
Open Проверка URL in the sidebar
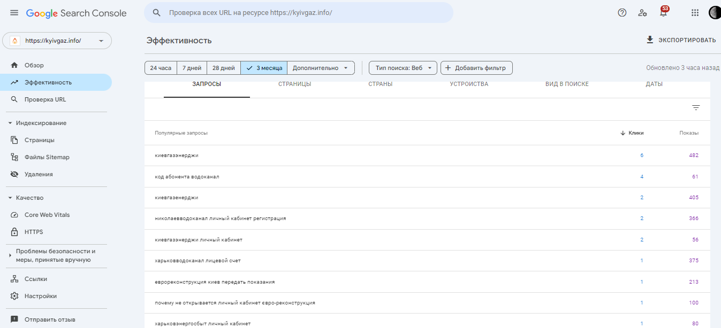(x=56, y=99)
